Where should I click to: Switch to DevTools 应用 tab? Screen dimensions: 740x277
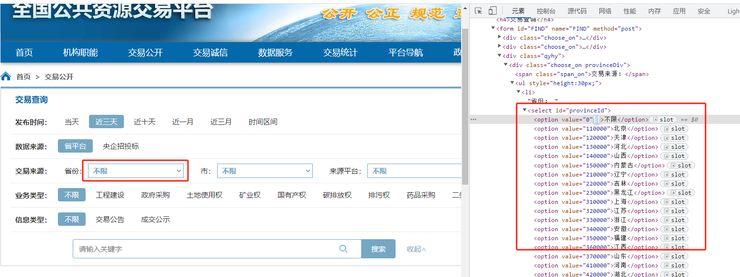tap(679, 11)
